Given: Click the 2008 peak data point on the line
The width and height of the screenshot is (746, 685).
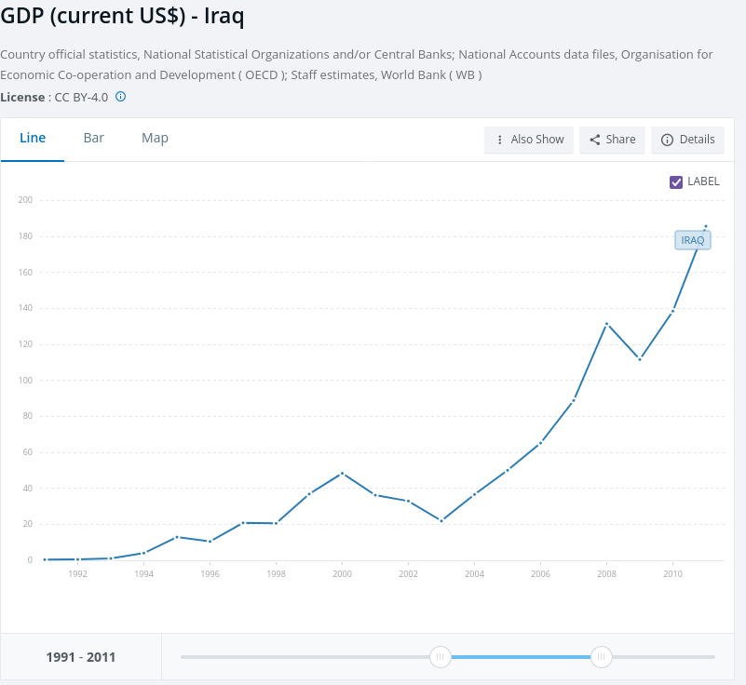Looking at the screenshot, I should [606, 324].
